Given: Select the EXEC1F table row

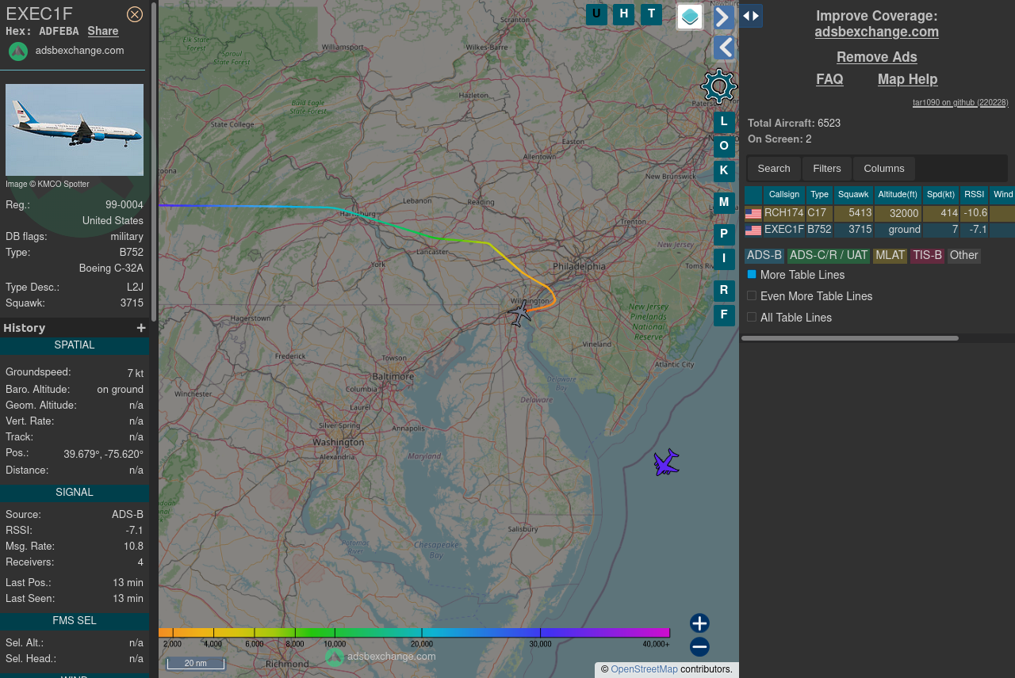Looking at the screenshot, I should (879, 230).
